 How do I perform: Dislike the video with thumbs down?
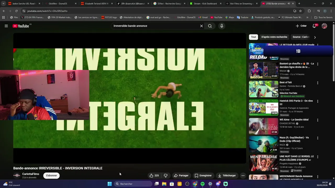(165, 175)
